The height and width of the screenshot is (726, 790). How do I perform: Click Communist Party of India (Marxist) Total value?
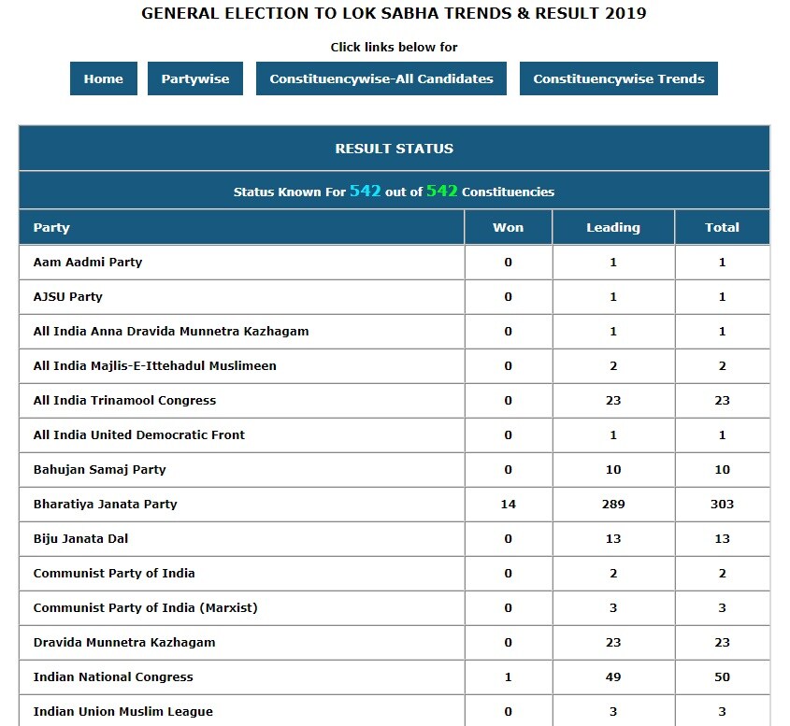coord(722,607)
